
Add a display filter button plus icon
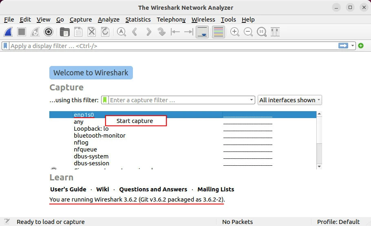click(361, 46)
